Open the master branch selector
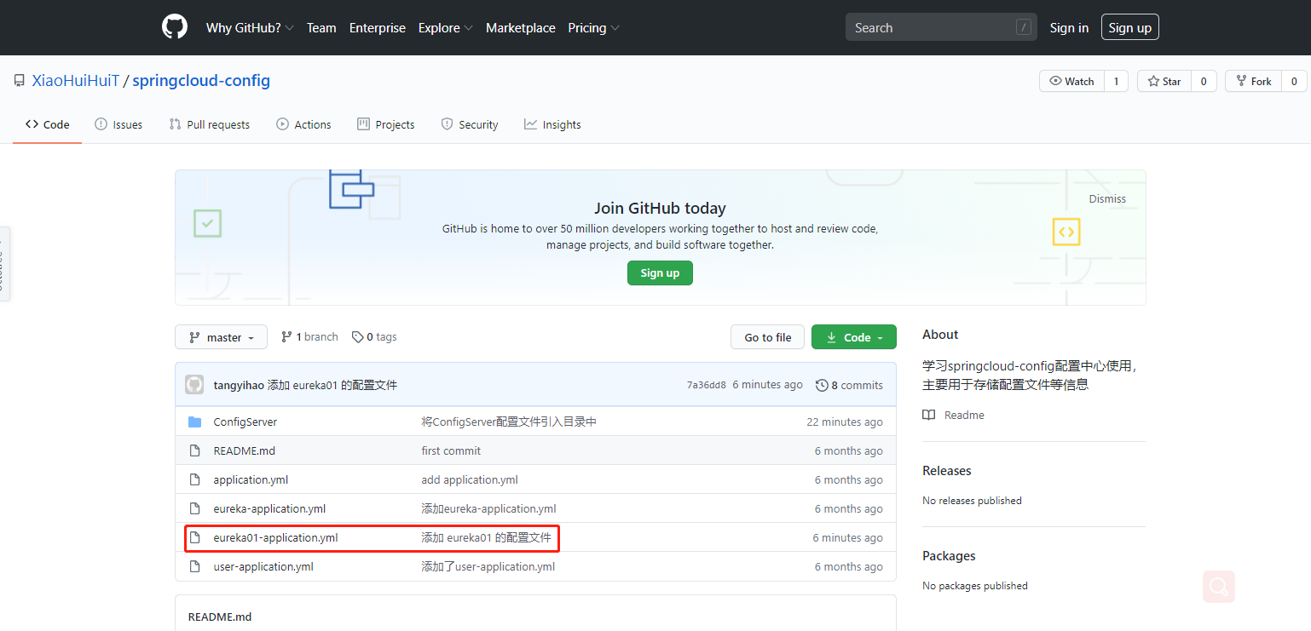 point(221,337)
